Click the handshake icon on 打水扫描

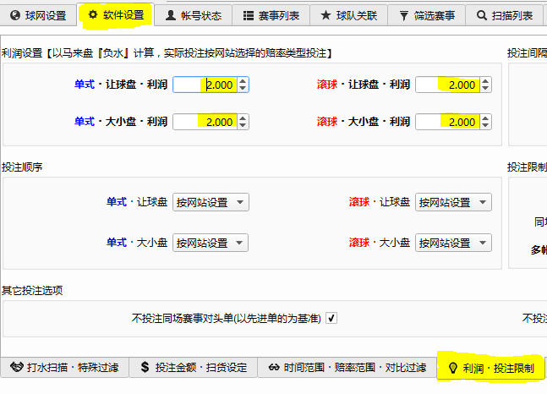coord(17,367)
